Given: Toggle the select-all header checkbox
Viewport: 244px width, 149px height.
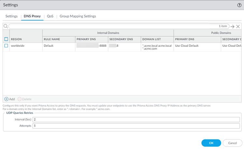Looking at the screenshot, I should [x=6, y=39].
